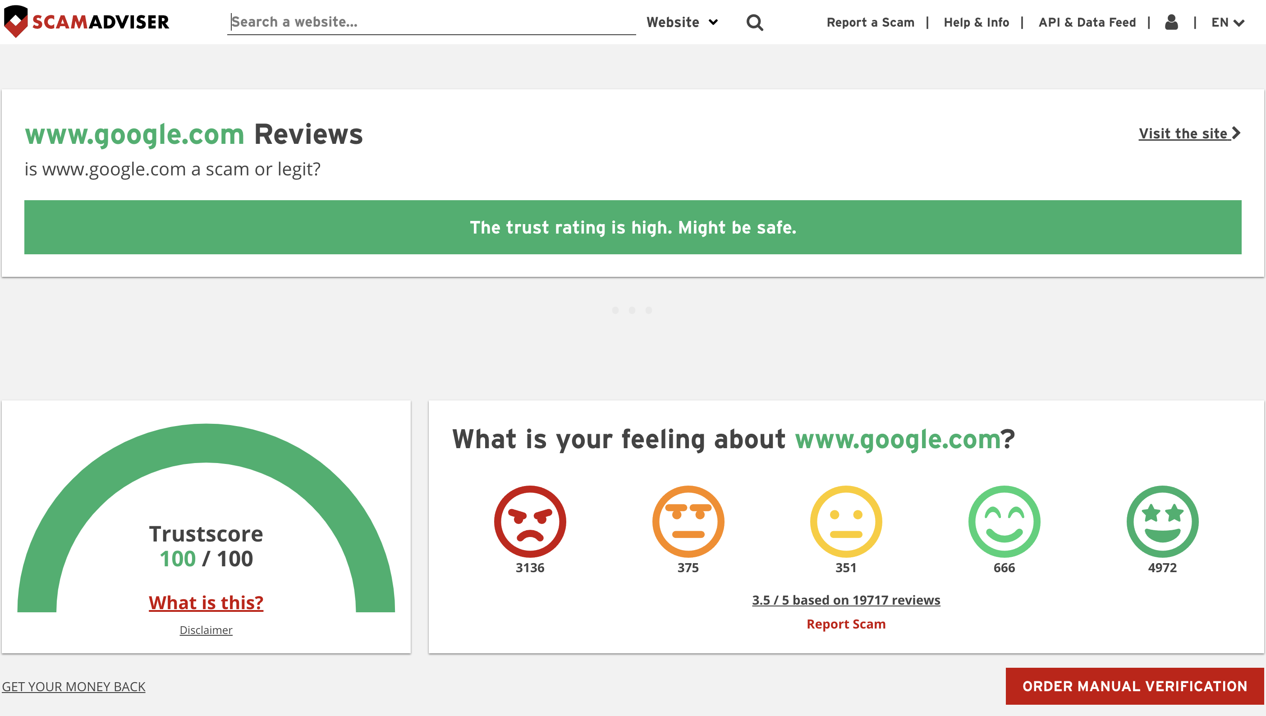
Task: Click the 4972 star-eyed vote count
Action: [x=1162, y=568]
